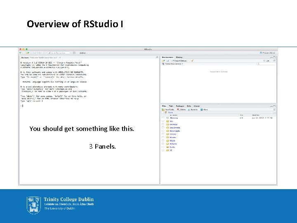Click the save workspace disk icon

click(x=167, y=61)
